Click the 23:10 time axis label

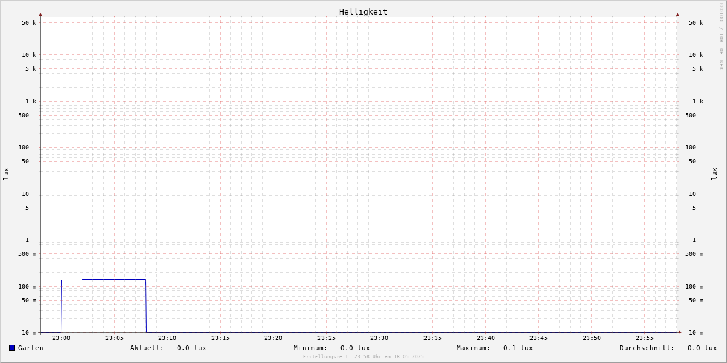tap(167, 338)
